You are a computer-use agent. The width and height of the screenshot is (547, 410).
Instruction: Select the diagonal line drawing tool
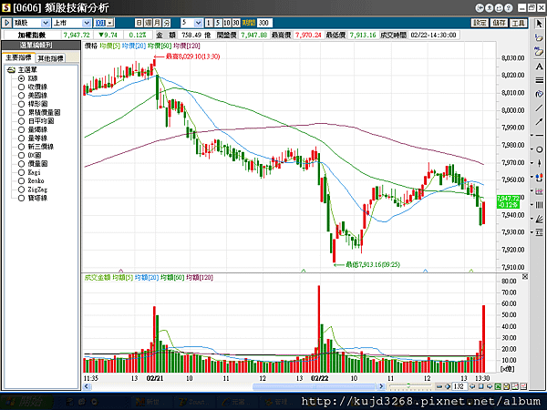[539, 108]
